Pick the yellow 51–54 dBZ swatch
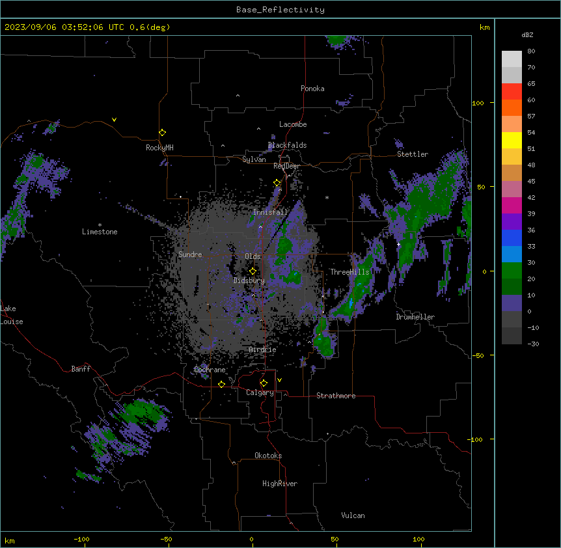The height and width of the screenshot is (548, 561). [x=512, y=140]
